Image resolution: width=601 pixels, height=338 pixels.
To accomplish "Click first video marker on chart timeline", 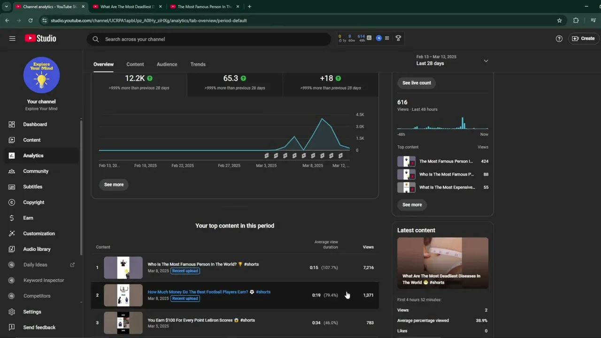I will tap(267, 155).
